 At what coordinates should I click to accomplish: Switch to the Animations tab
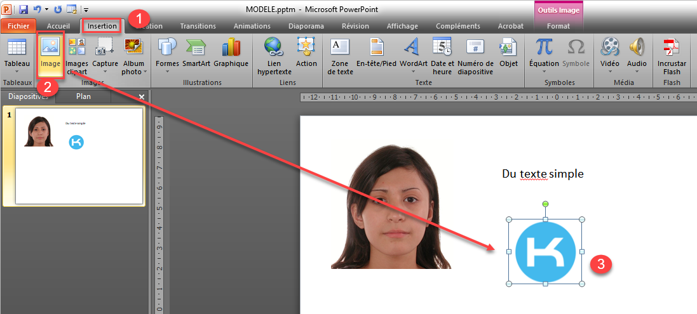tap(252, 26)
